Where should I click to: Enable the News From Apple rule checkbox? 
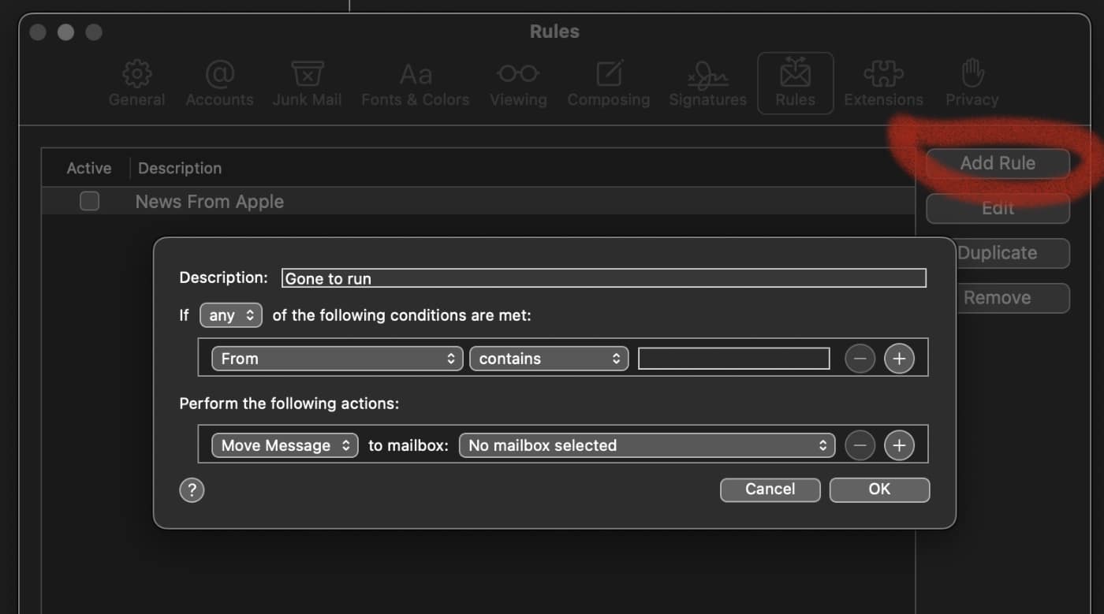pyautogui.click(x=90, y=202)
